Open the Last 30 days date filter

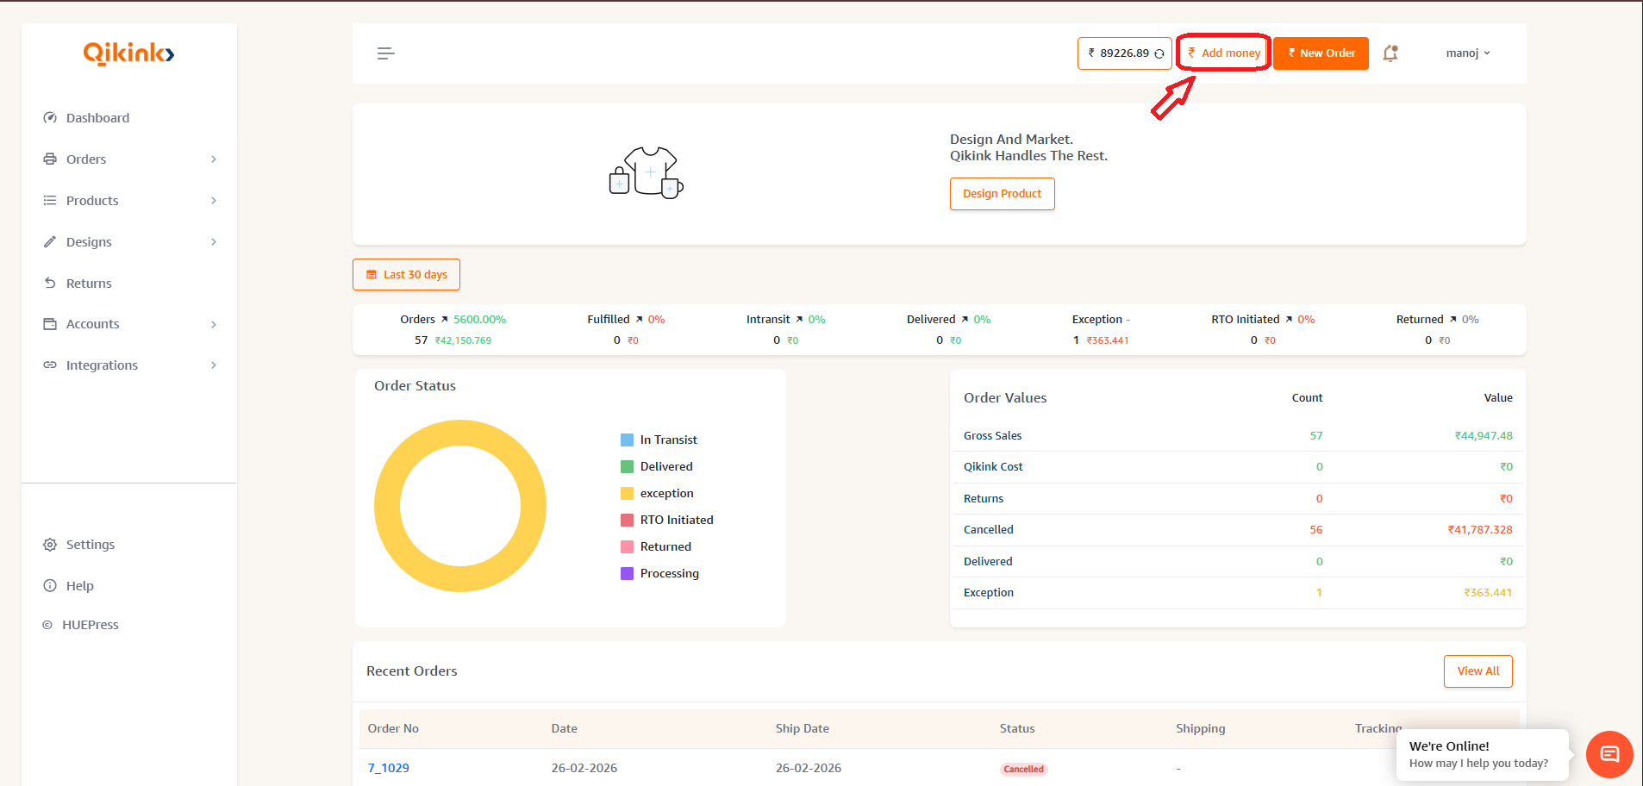click(406, 275)
